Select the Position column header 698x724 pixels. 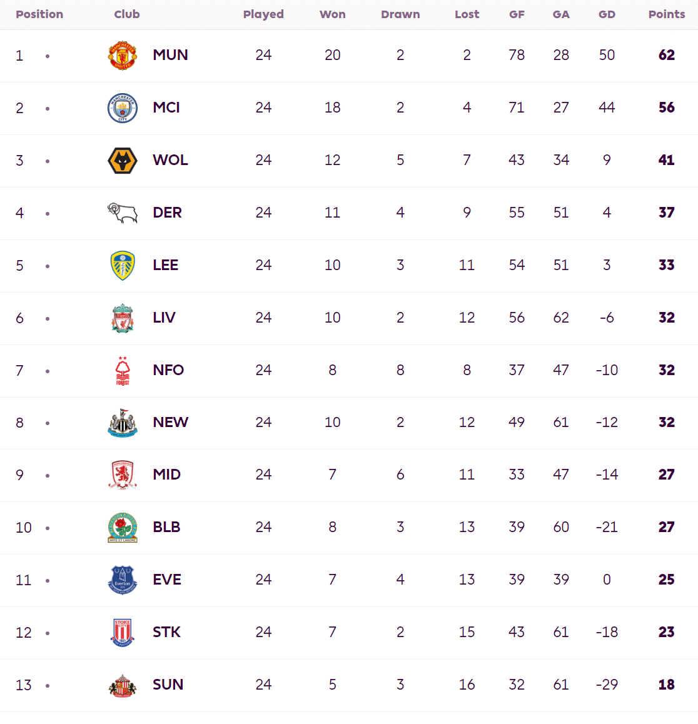[x=39, y=14]
